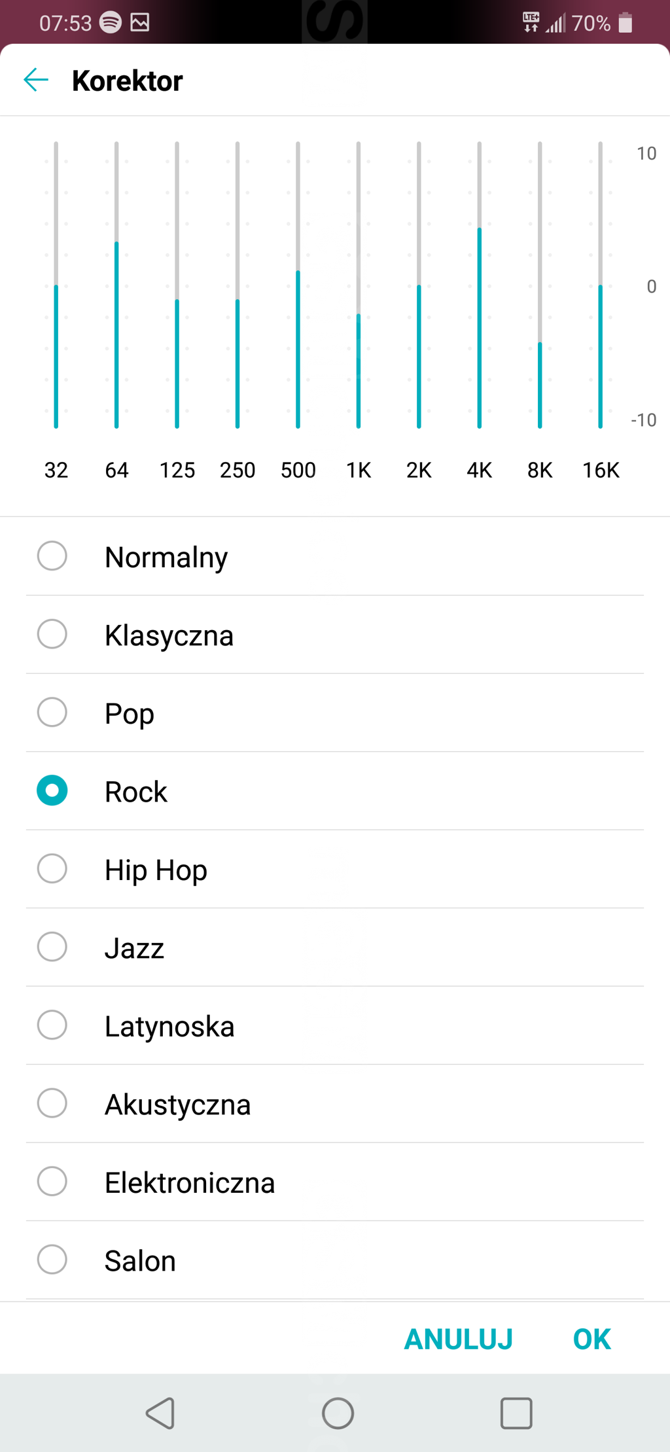Screen dimensions: 670x1452
Task: Select the Normalny equalizer preset
Action: click(x=52, y=556)
